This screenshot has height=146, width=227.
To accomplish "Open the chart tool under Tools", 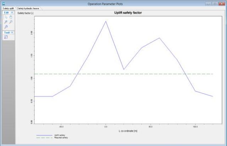I will (6, 37).
